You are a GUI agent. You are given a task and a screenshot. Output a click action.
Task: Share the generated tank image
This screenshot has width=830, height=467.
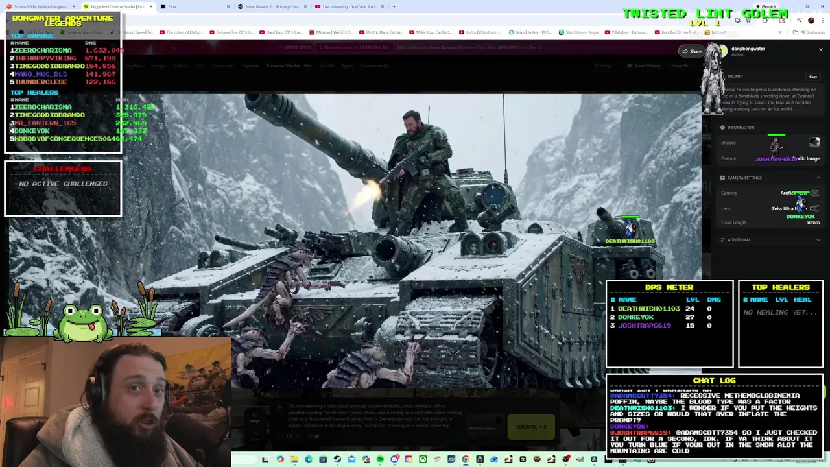[x=691, y=51]
